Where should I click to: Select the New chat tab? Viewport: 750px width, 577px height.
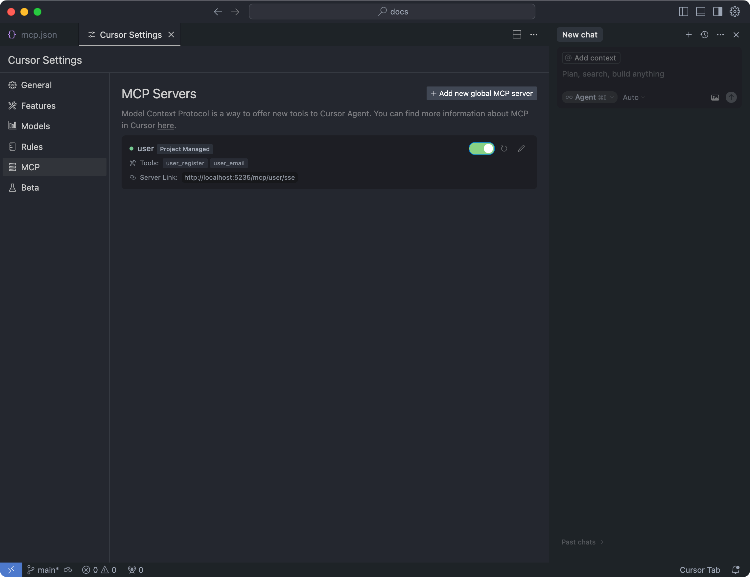coord(579,35)
